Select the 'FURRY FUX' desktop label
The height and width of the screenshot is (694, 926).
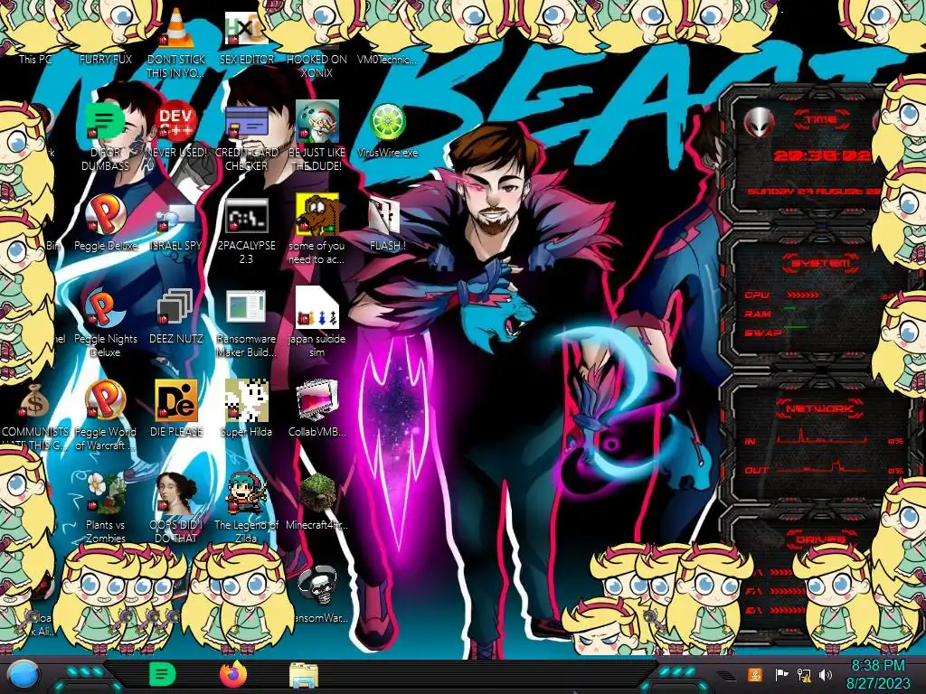pos(105,60)
